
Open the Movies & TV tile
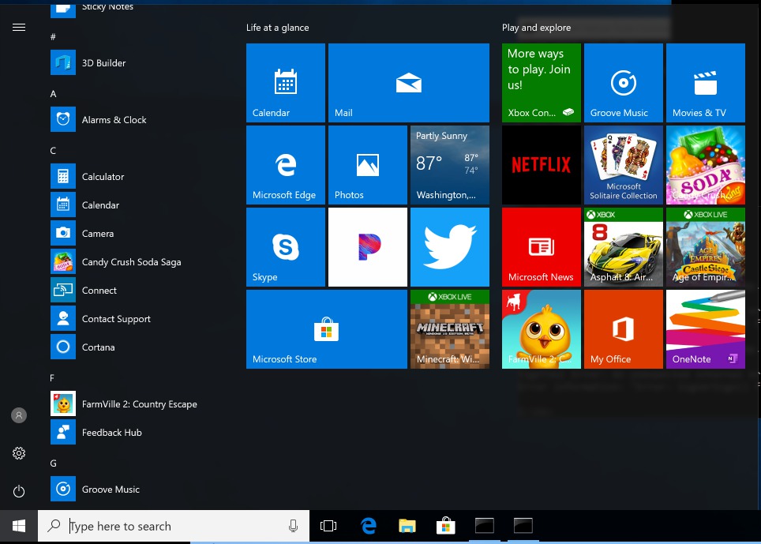705,82
